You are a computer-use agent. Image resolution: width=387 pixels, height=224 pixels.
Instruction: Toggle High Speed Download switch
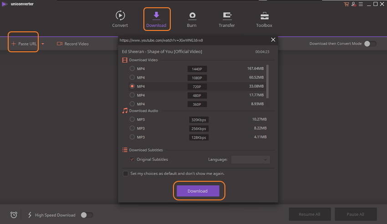click(x=87, y=215)
